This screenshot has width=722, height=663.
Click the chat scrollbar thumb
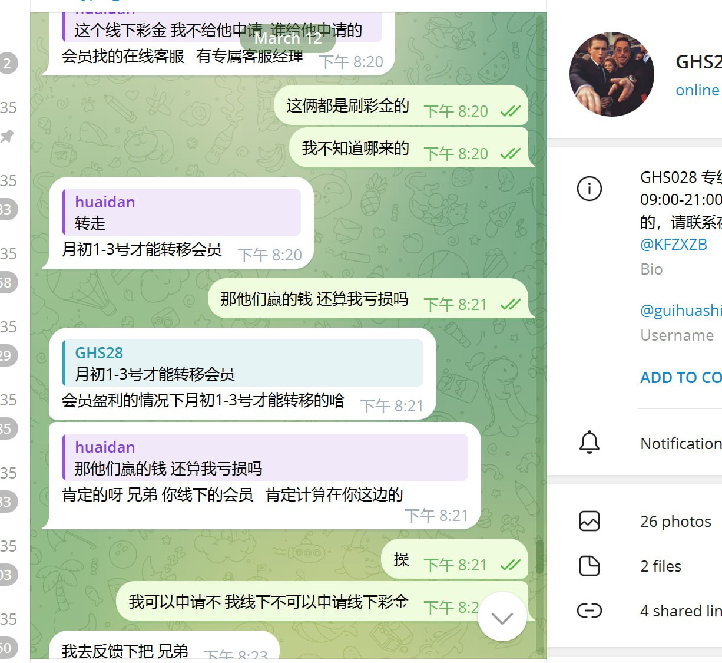[x=539, y=557]
